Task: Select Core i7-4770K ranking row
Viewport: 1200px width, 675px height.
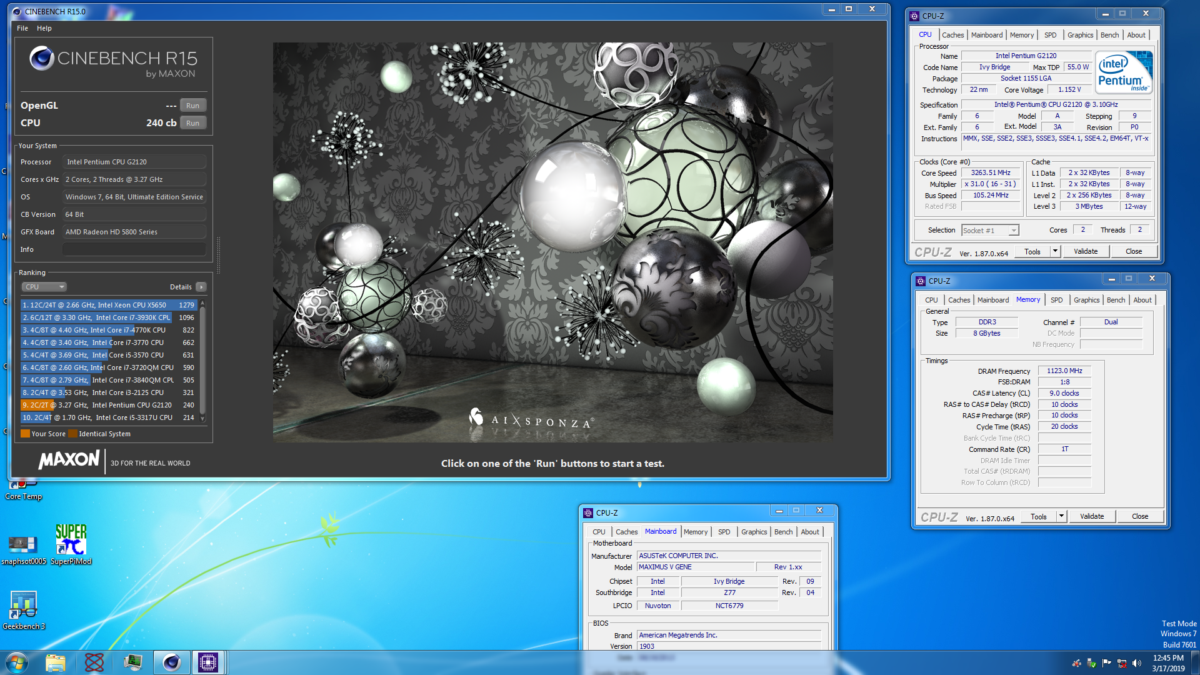Action: pos(109,330)
